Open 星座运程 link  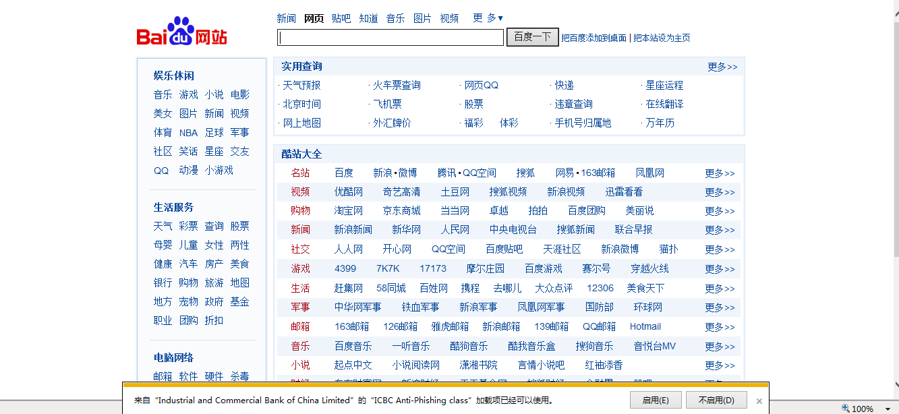(x=664, y=85)
